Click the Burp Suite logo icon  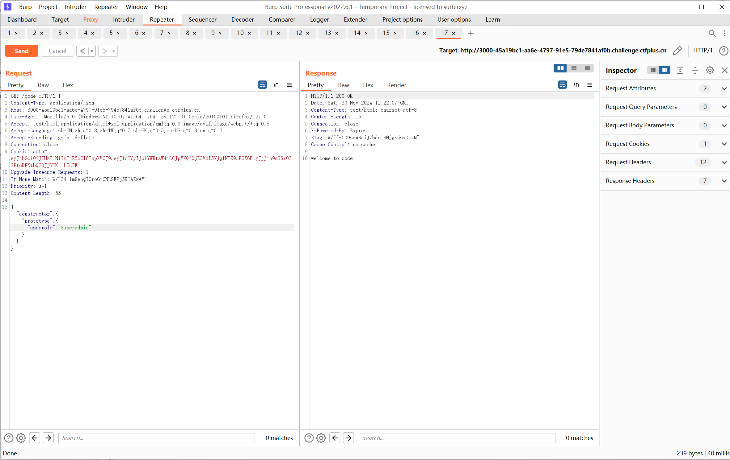coord(8,7)
